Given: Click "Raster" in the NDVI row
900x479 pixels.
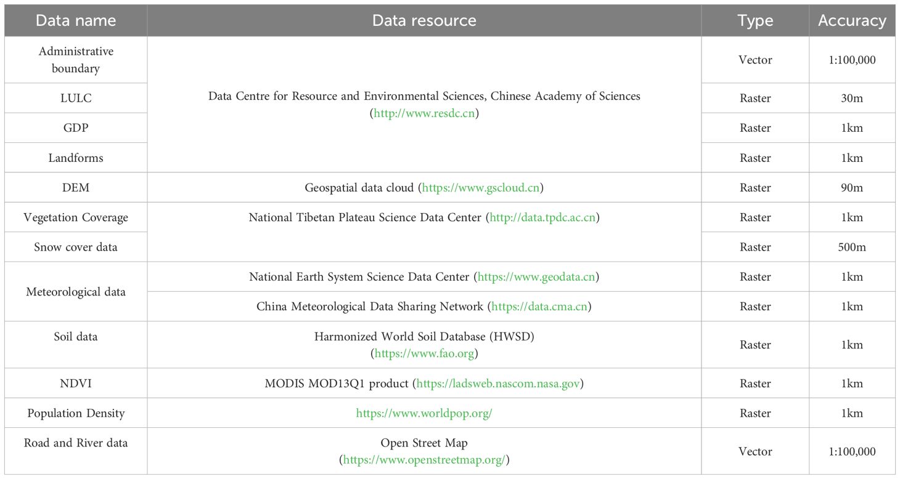Looking at the screenshot, I should 755,384.
